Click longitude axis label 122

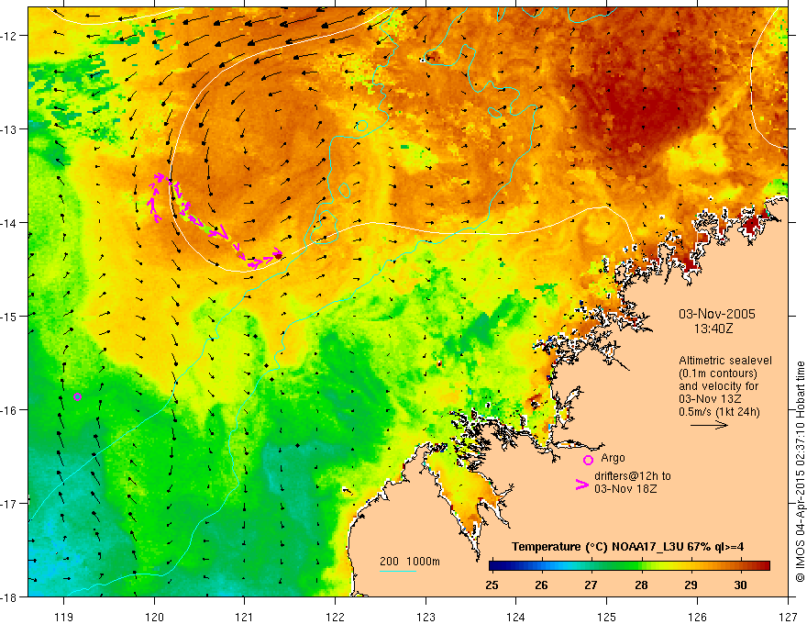tap(335, 617)
